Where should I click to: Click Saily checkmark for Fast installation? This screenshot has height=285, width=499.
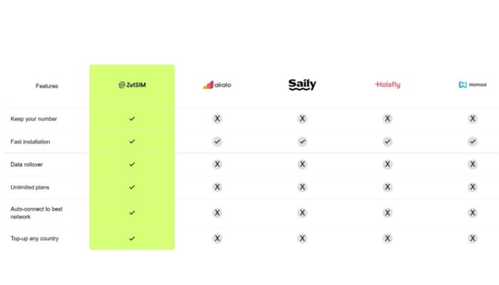302,142
